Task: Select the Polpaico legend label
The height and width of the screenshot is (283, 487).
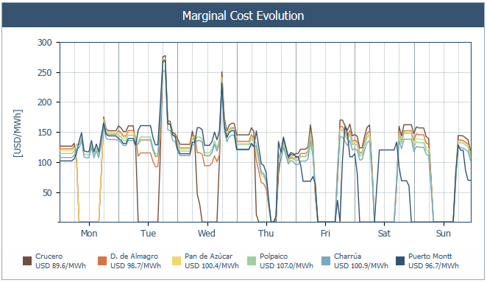Action: (274, 256)
